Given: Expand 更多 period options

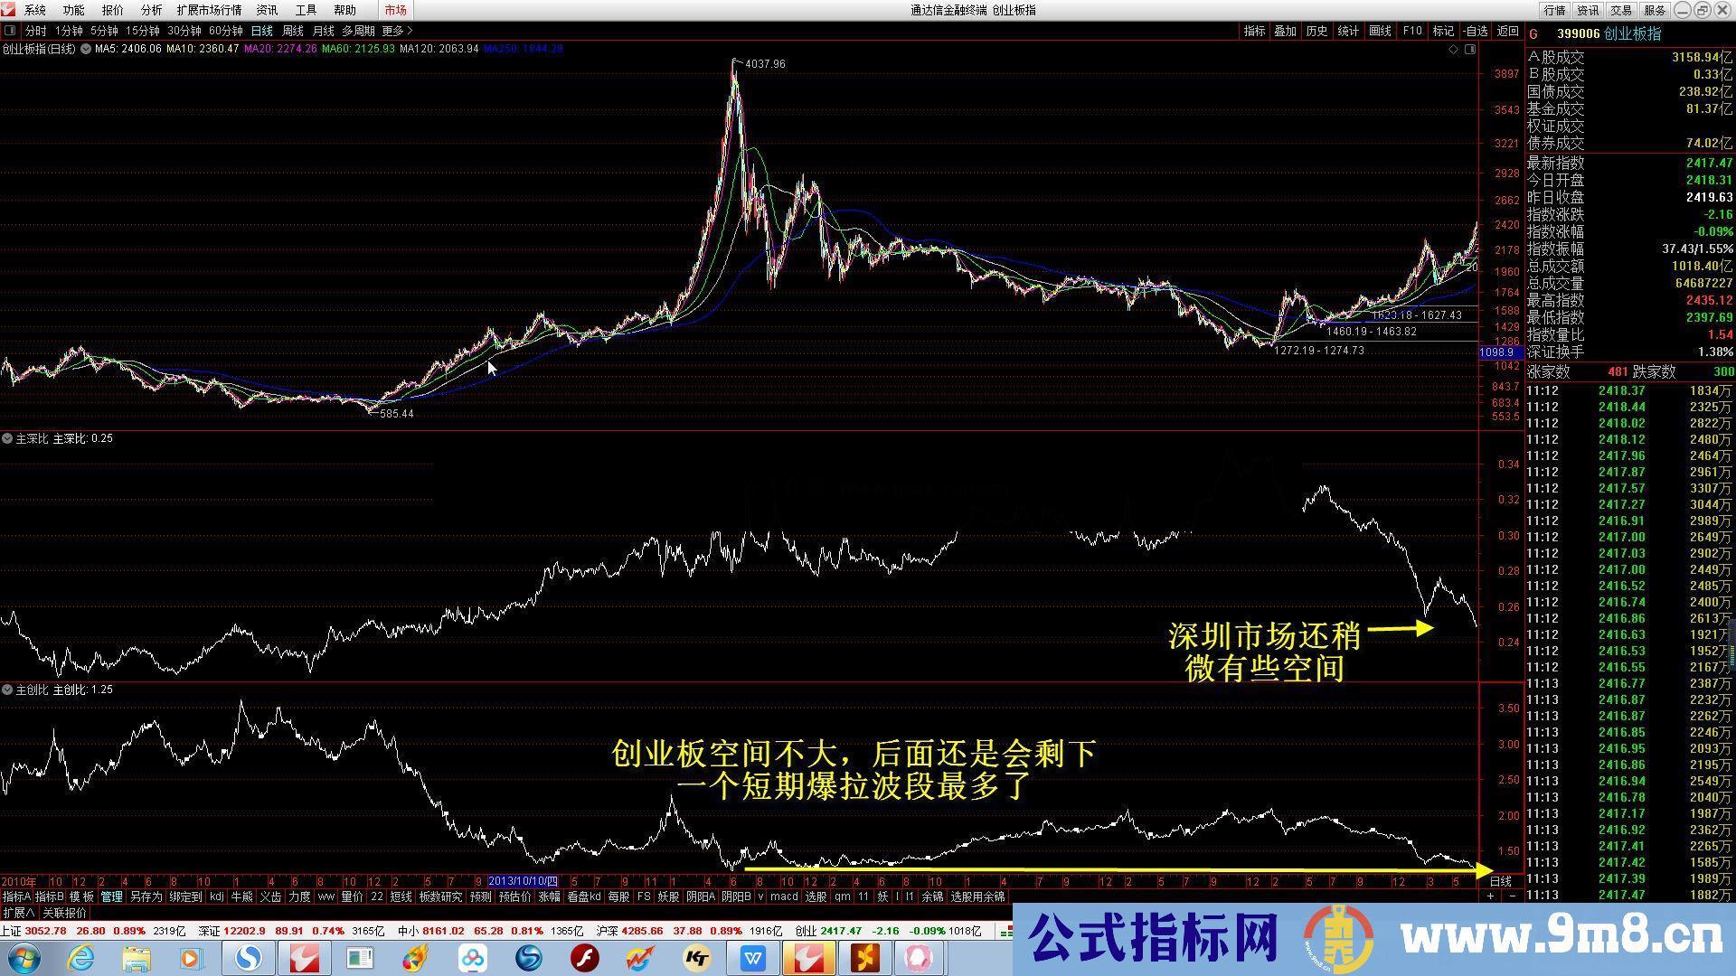Looking at the screenshot, I should [398, 31].
